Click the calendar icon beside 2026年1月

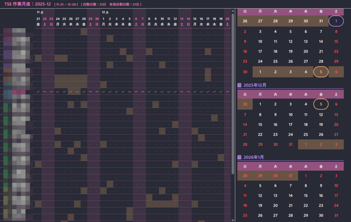point(239,157)
